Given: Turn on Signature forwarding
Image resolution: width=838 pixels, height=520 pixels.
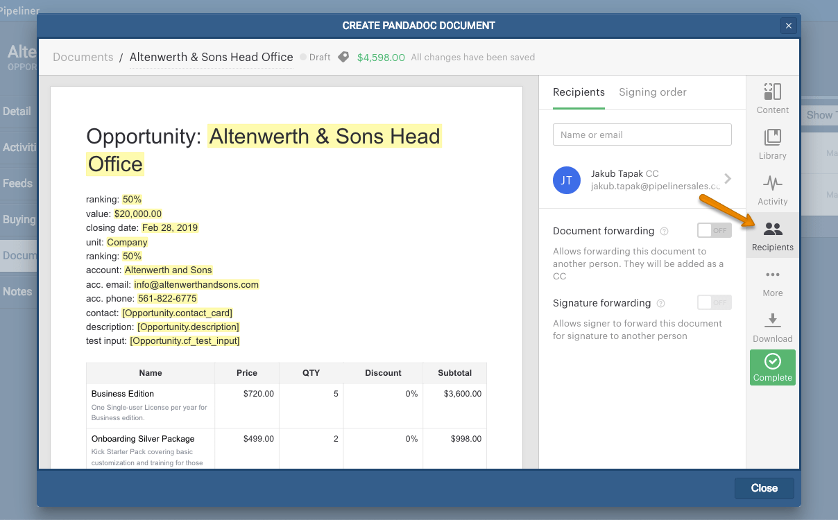Looking at the screenshot, I should (x=714, y=302).
